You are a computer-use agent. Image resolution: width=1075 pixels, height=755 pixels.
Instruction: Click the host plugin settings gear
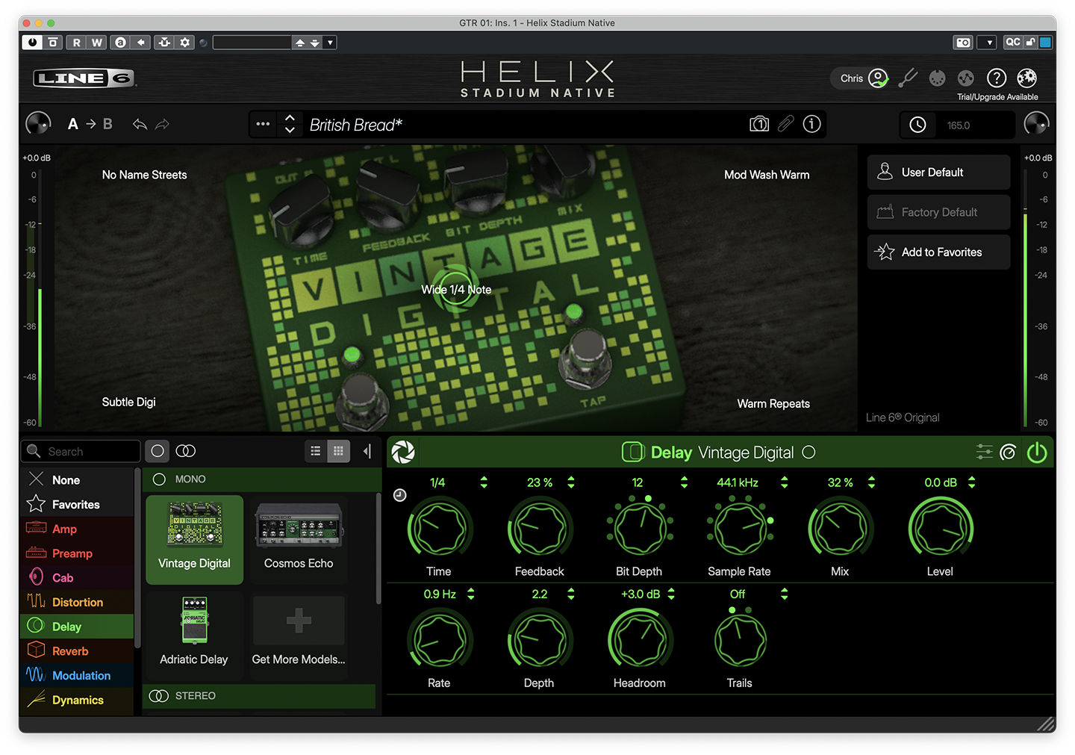point(185,43)
